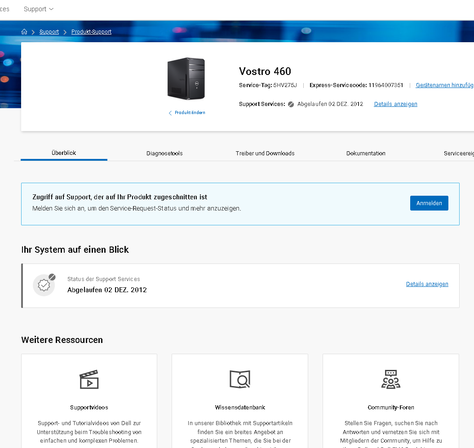Open Treiber und Downloads tab
Screen dimensions: 474x448
click(x=265, y=153)
